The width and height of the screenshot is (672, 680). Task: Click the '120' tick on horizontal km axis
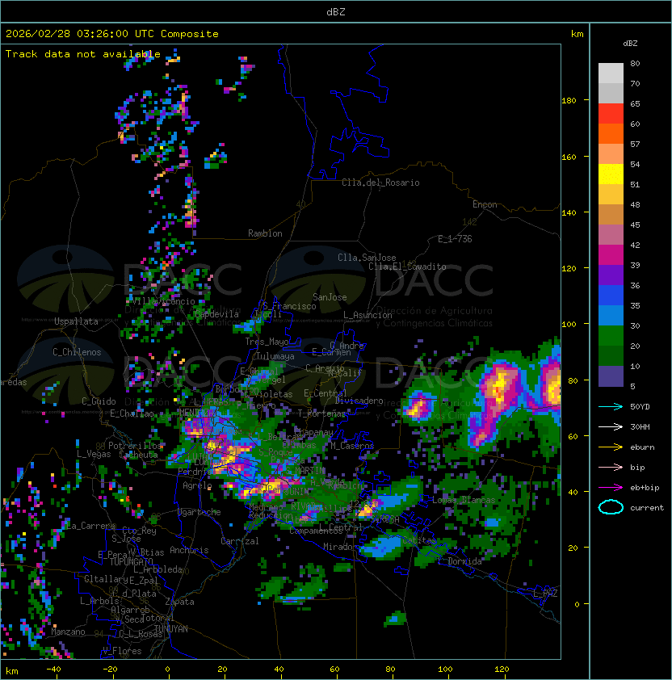pyautogui.click(x=502, y=670)
